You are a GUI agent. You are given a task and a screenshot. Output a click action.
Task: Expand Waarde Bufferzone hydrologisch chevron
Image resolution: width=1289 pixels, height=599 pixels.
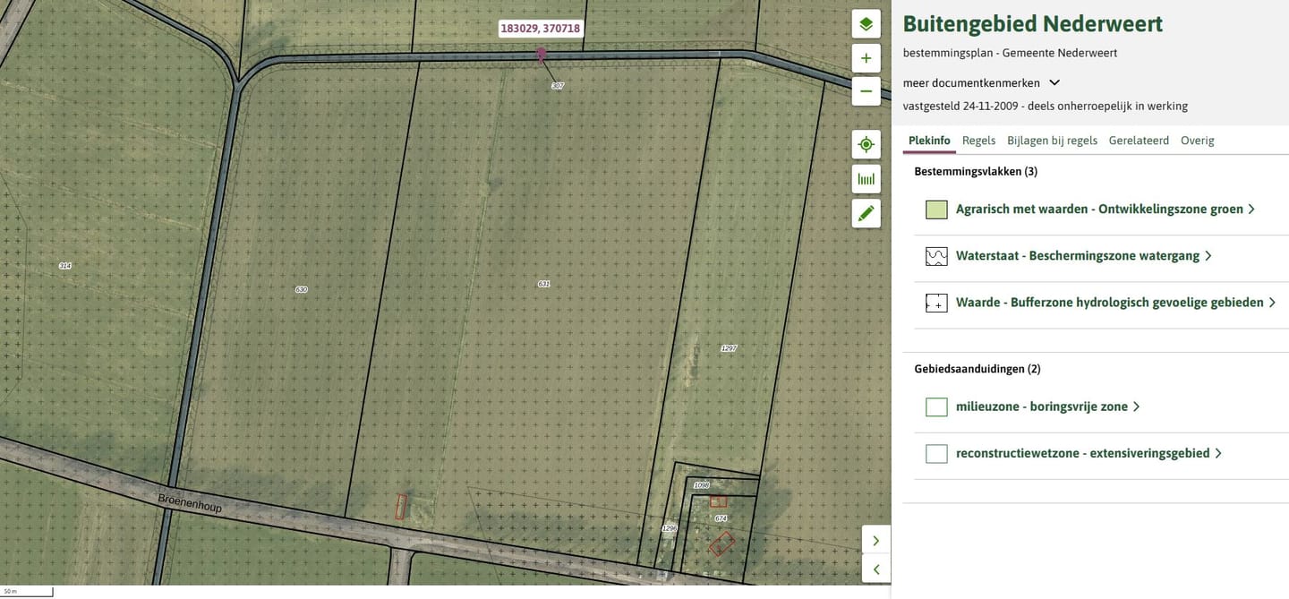pos(1272,303)
